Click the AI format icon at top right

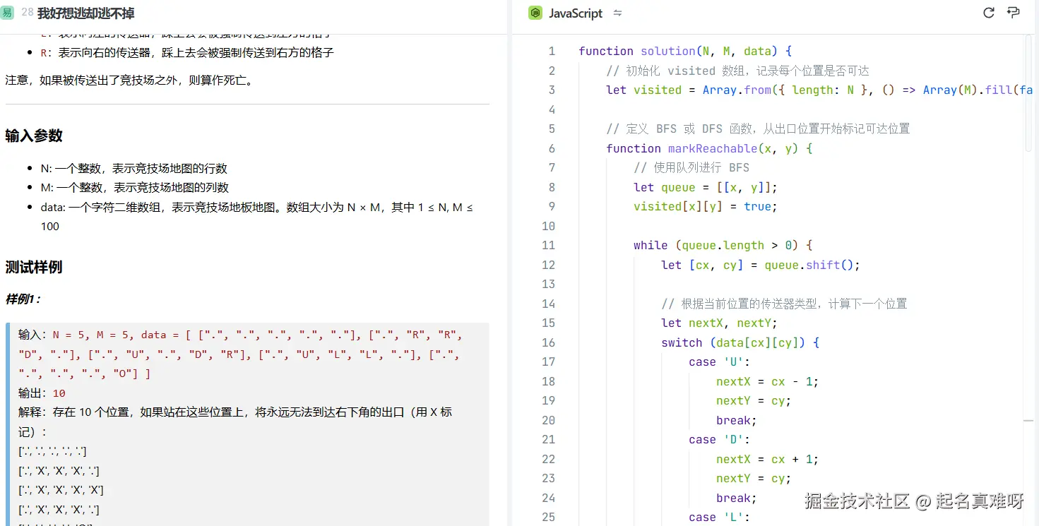pyautogui.click(x=1014, y=13)
